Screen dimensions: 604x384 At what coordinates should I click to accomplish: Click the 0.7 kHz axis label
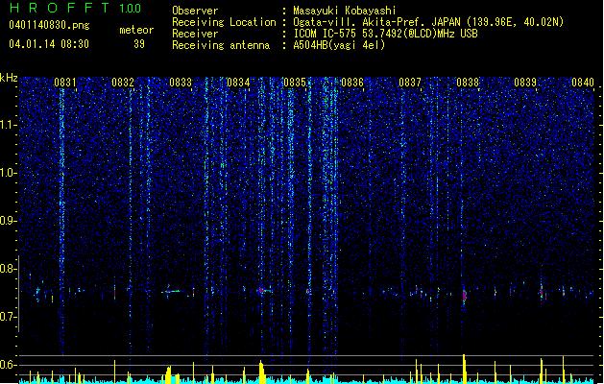(x=8, y=317)
